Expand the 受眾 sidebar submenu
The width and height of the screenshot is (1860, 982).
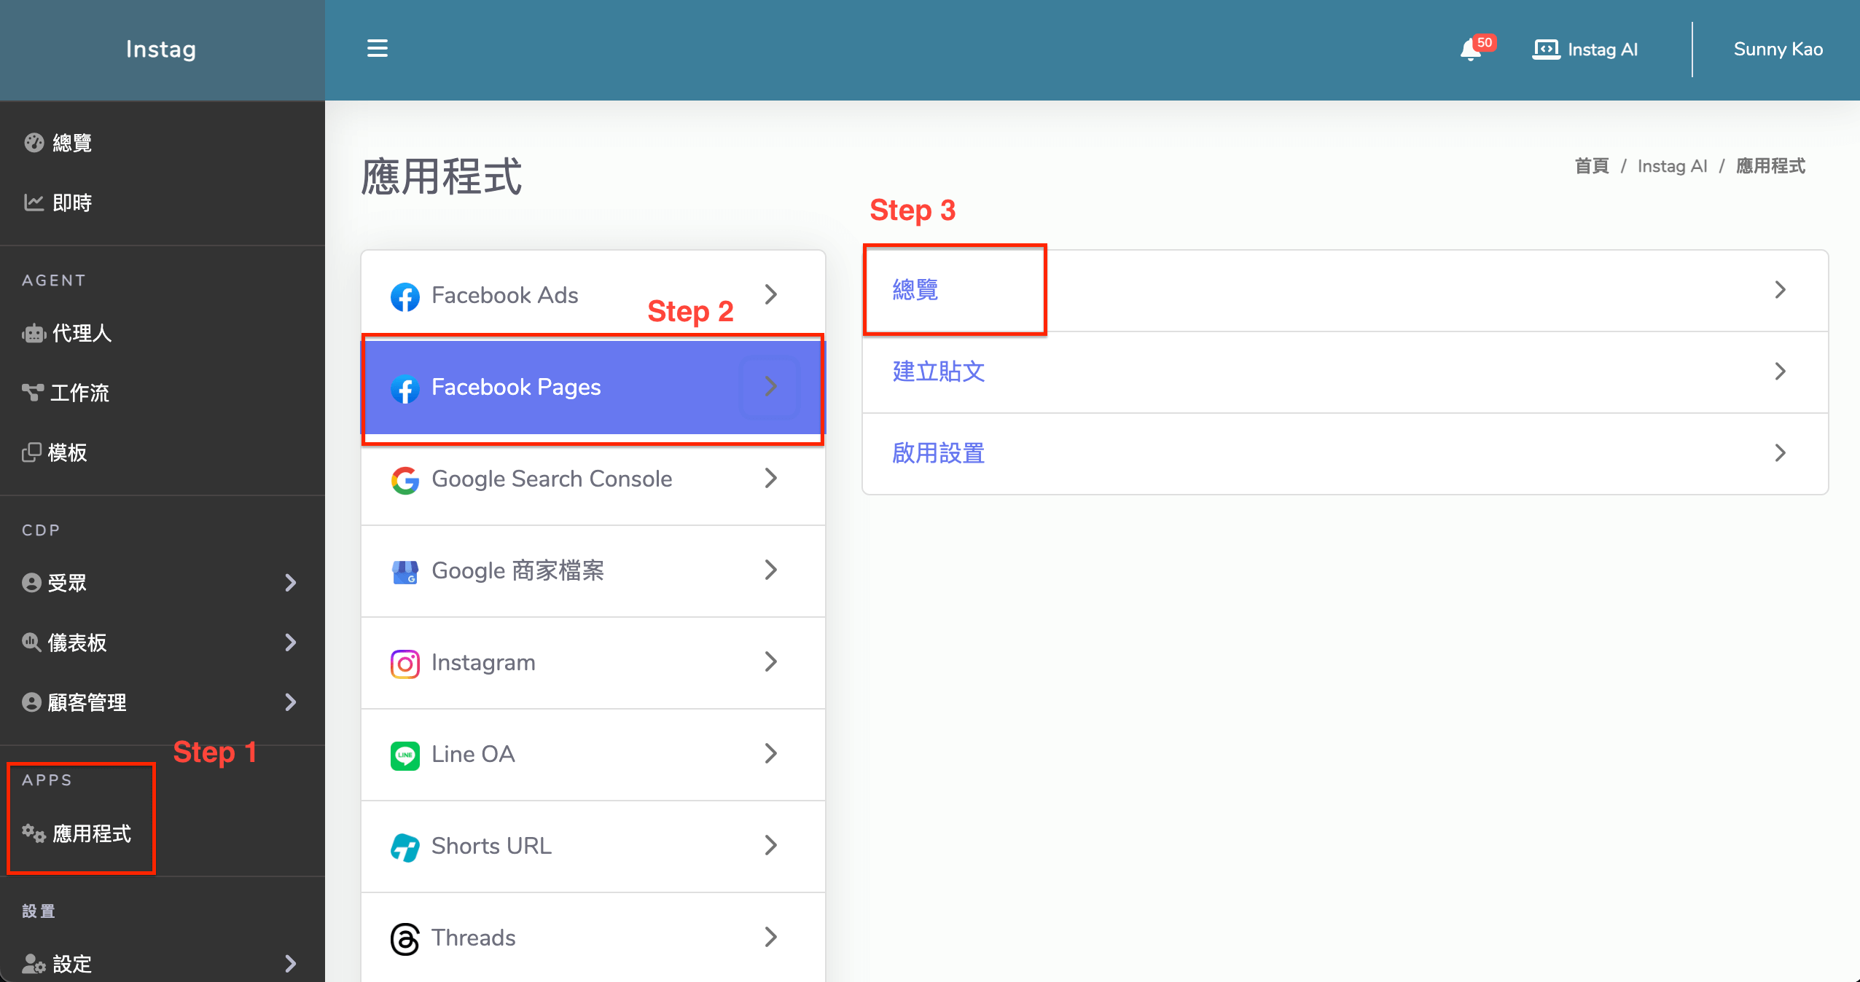coord(290,583)
